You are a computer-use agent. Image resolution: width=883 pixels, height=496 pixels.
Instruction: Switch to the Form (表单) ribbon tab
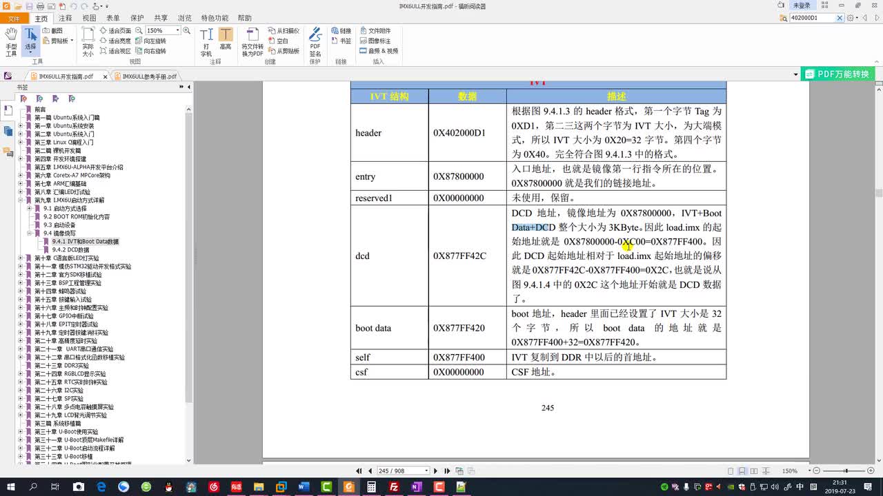click(113, 19)
